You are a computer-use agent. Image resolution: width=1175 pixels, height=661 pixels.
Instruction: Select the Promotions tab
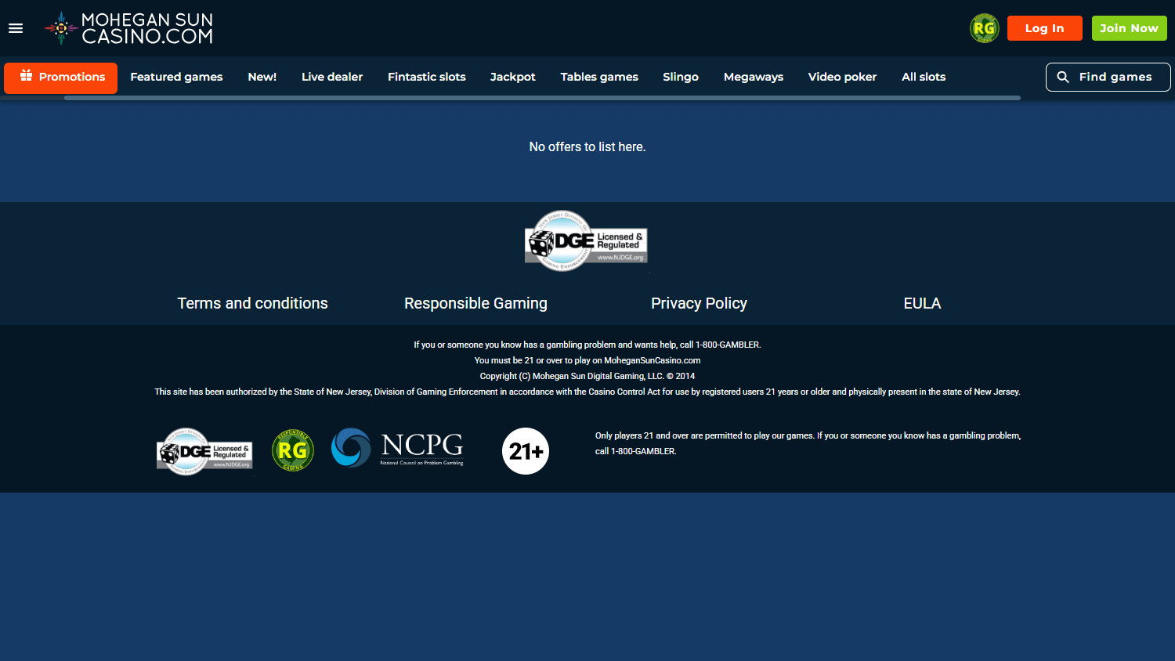61,78
